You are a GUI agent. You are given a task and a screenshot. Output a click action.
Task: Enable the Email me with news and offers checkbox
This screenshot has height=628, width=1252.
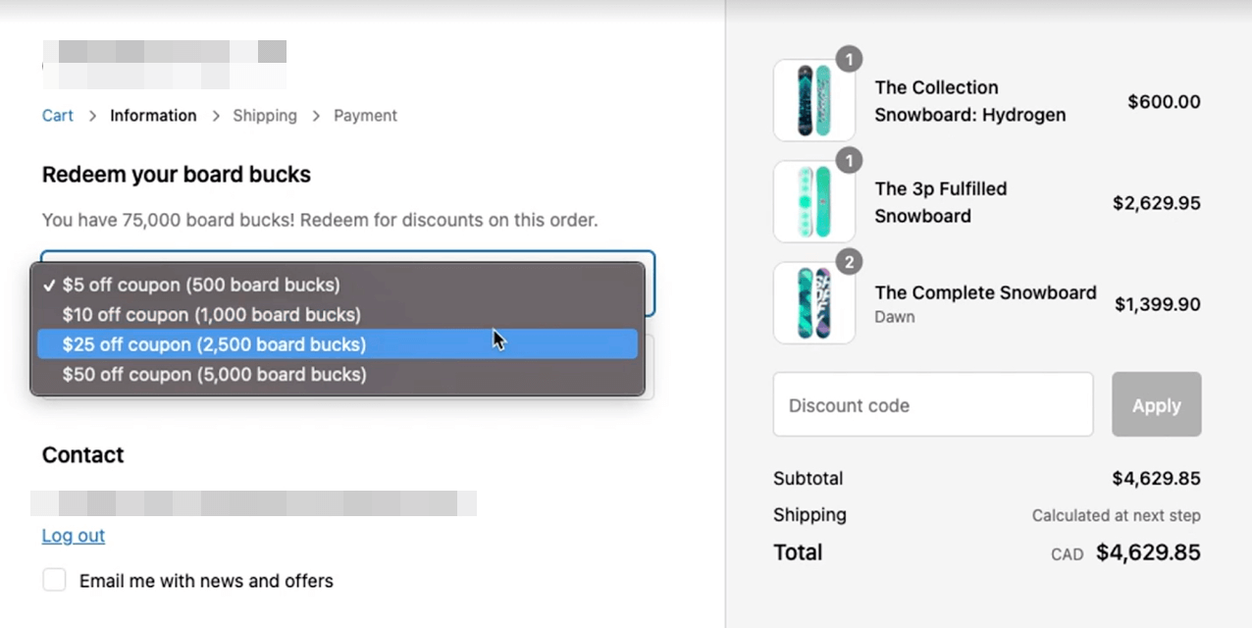54,580
